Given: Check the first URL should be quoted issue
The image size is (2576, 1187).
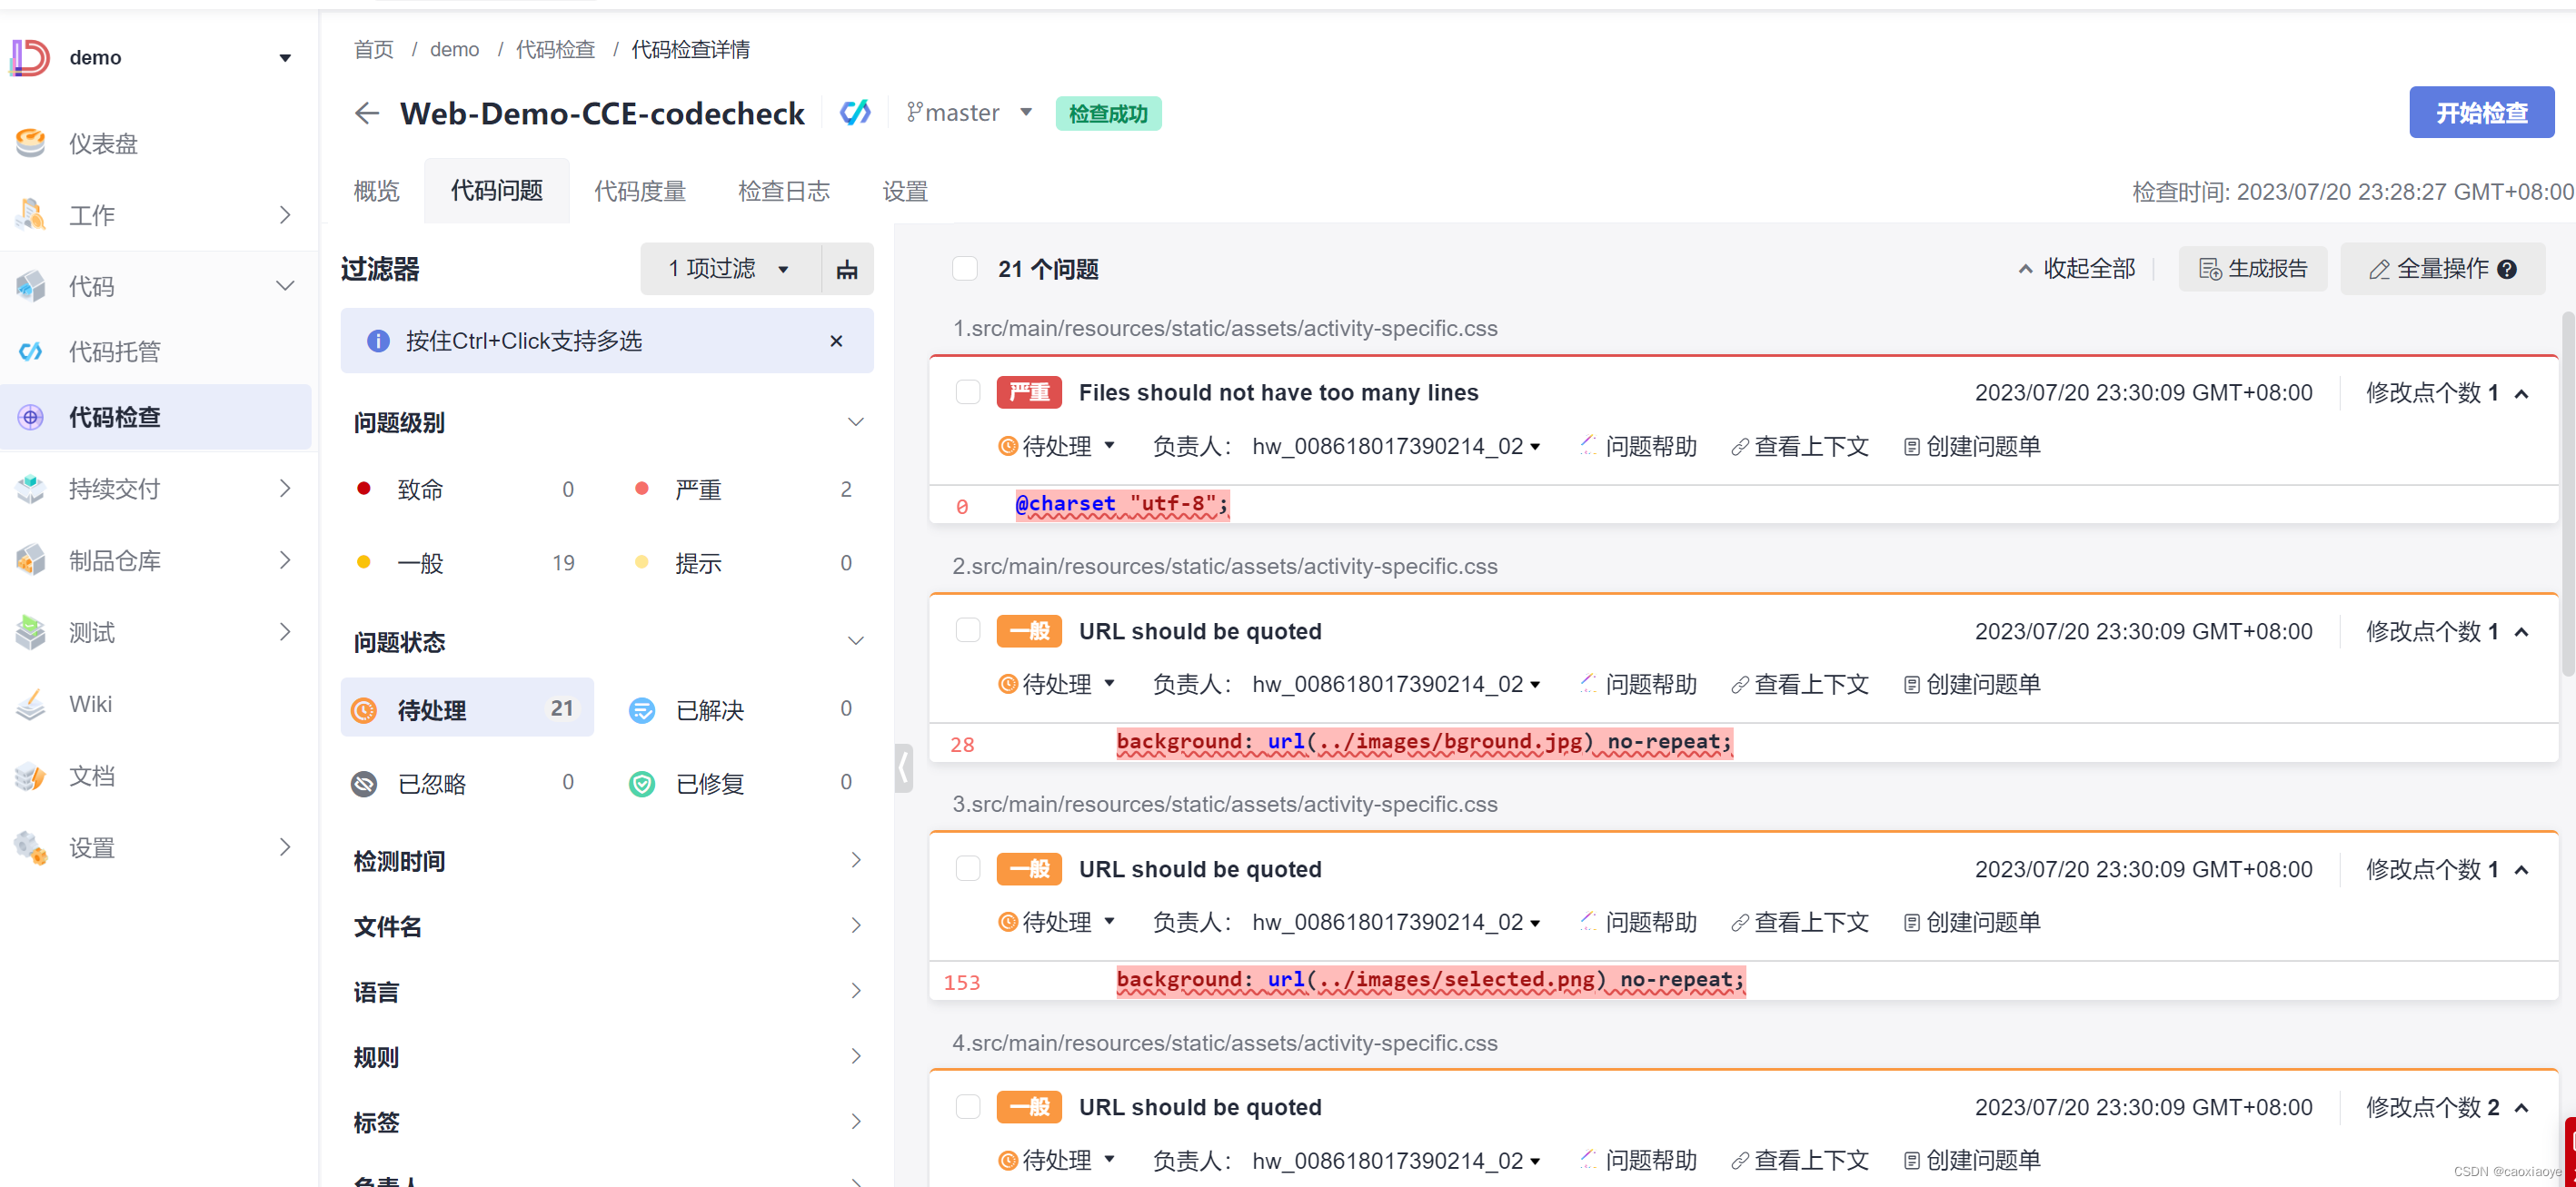Looking at the screenshot, I should tap(967, 630).
